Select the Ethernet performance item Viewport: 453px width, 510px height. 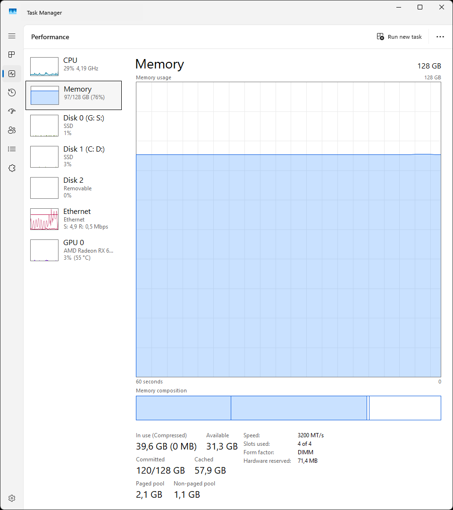[74, 219]
